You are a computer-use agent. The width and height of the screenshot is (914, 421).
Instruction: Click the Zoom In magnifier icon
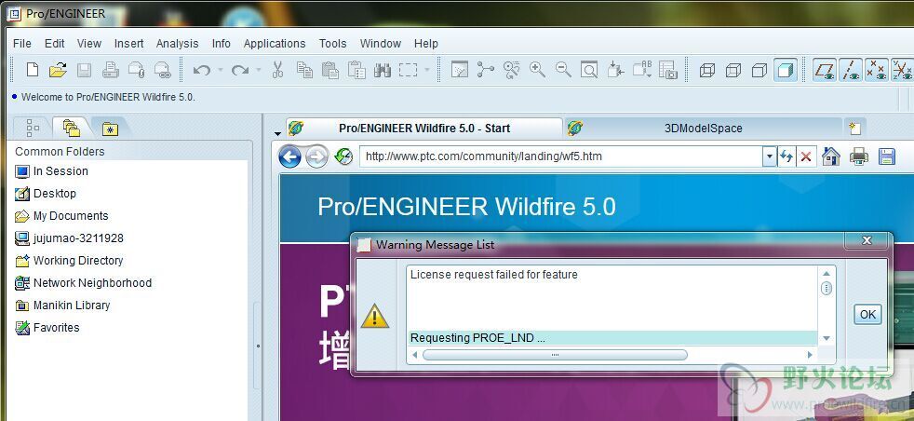[537, 71]
